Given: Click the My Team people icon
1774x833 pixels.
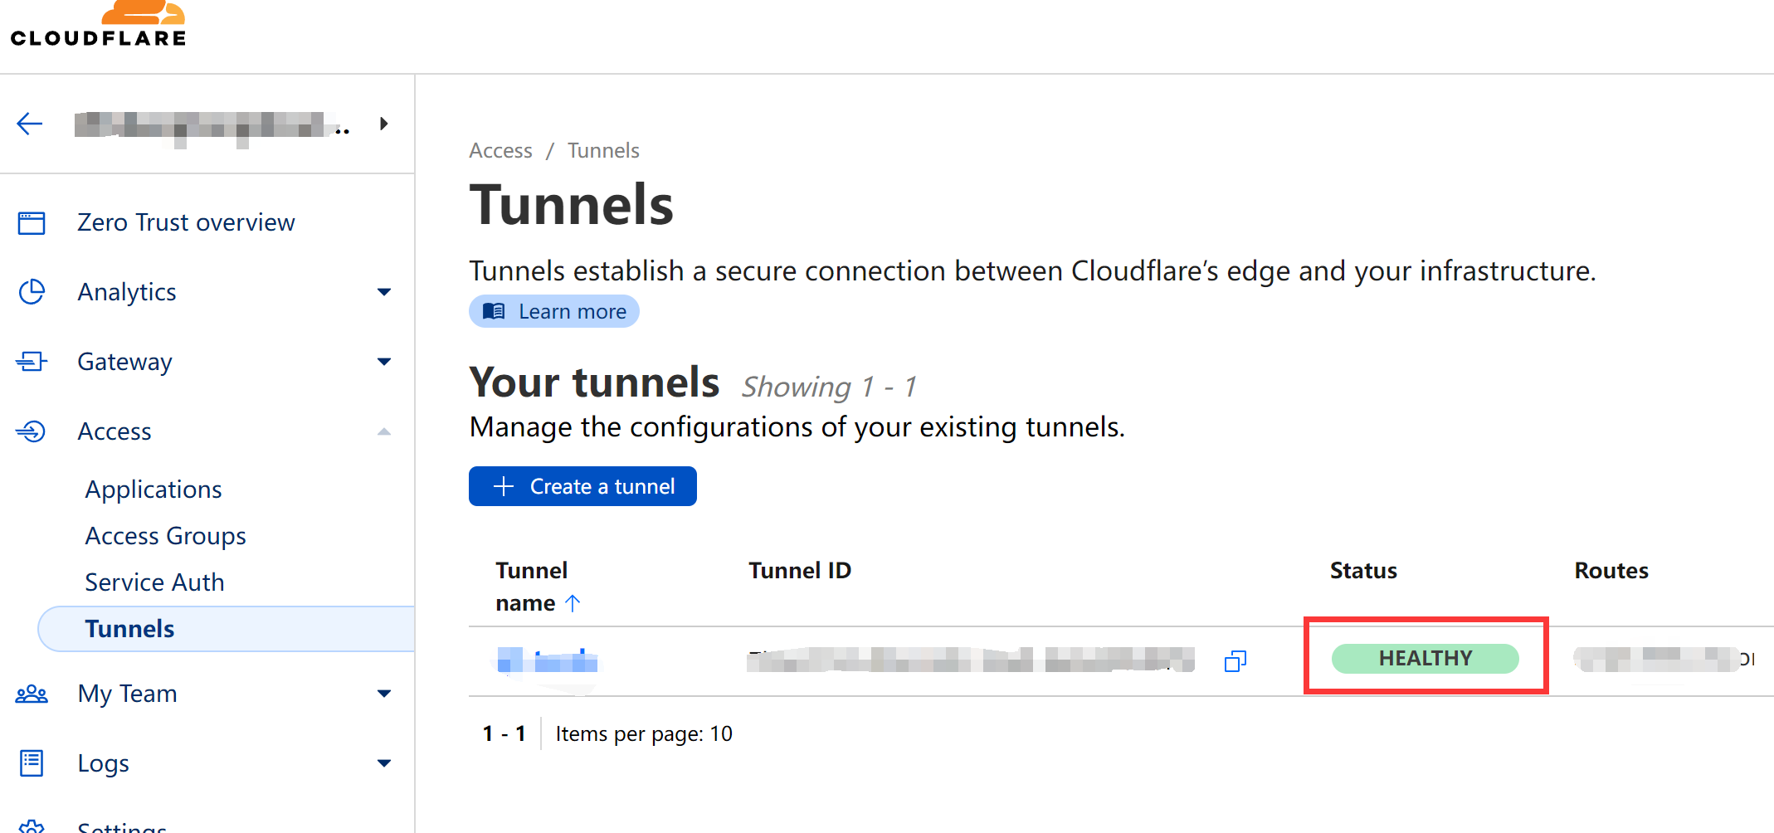Looking at the screenshot, I should click(32, 694).
